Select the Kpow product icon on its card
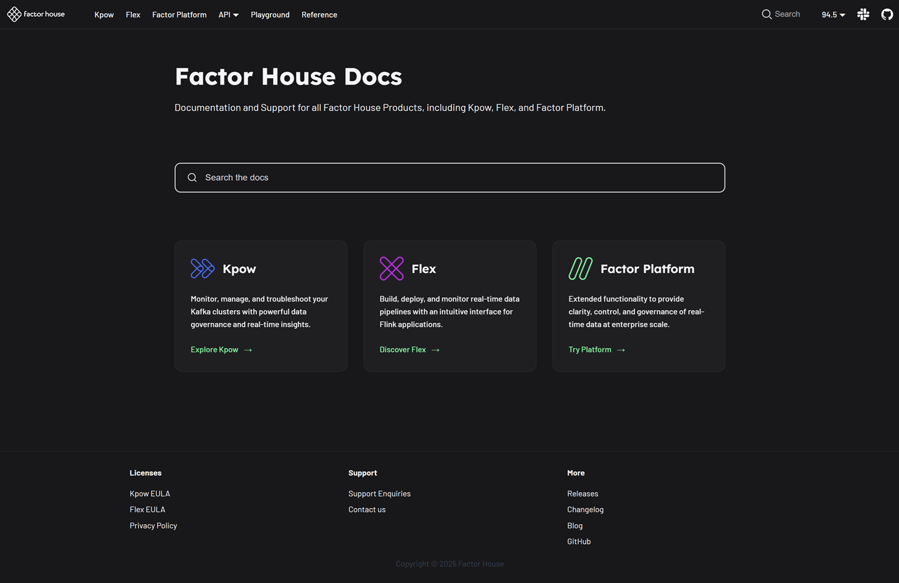This screenshot has width=899, height=583. (202, 268)
